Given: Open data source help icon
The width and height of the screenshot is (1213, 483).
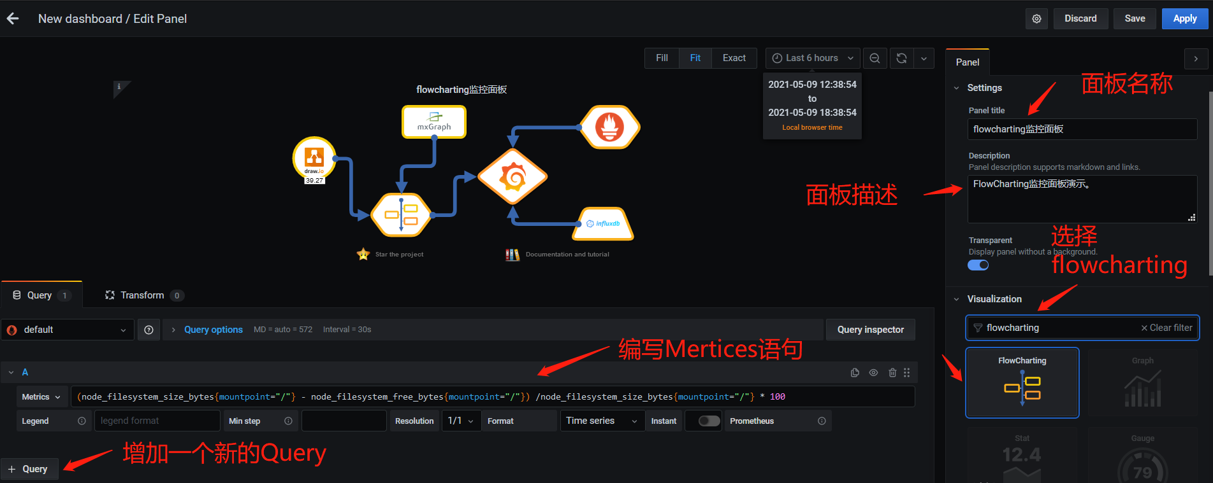Looking at the screenshot, I should coord(149,330).
